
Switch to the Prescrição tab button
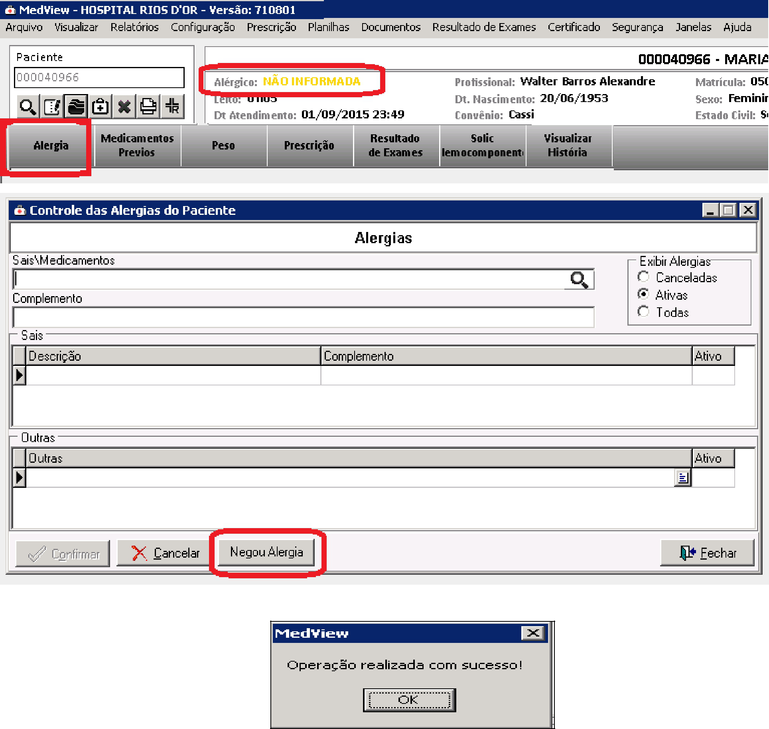click(x=310, y=146)
